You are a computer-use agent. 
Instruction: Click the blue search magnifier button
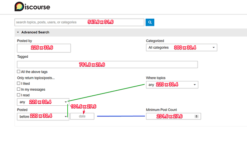click(150, 22)
